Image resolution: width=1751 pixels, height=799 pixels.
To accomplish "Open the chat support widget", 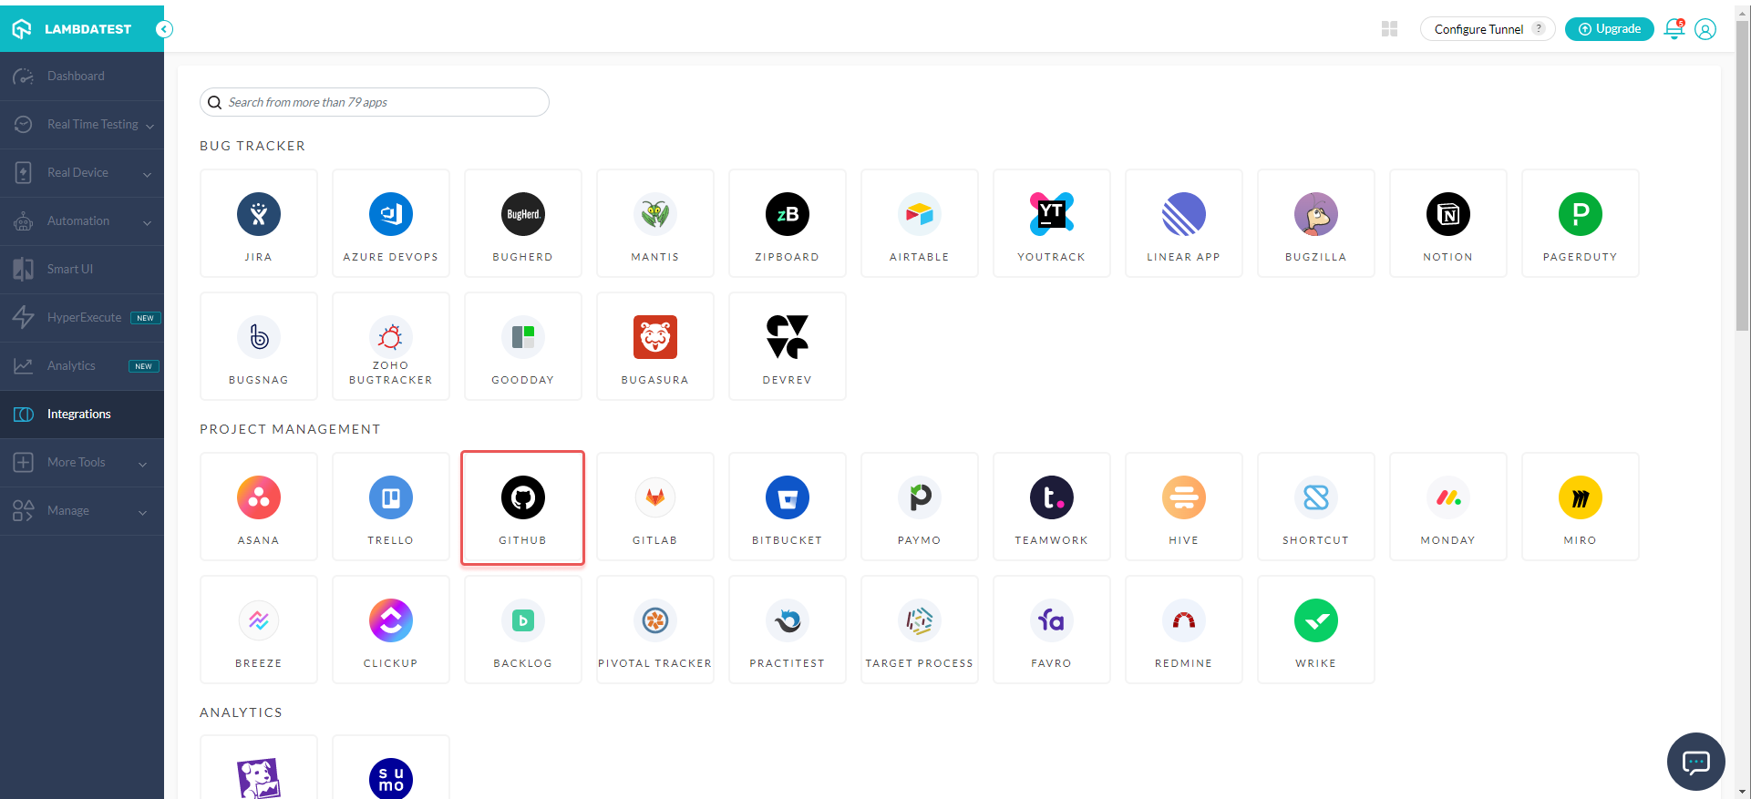I will [1695, 762].
